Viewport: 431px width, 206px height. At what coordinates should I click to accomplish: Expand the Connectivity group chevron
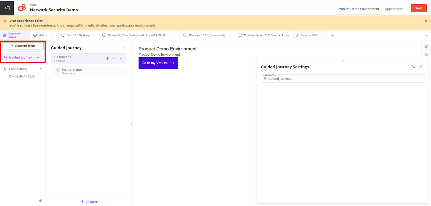[41, 69]
